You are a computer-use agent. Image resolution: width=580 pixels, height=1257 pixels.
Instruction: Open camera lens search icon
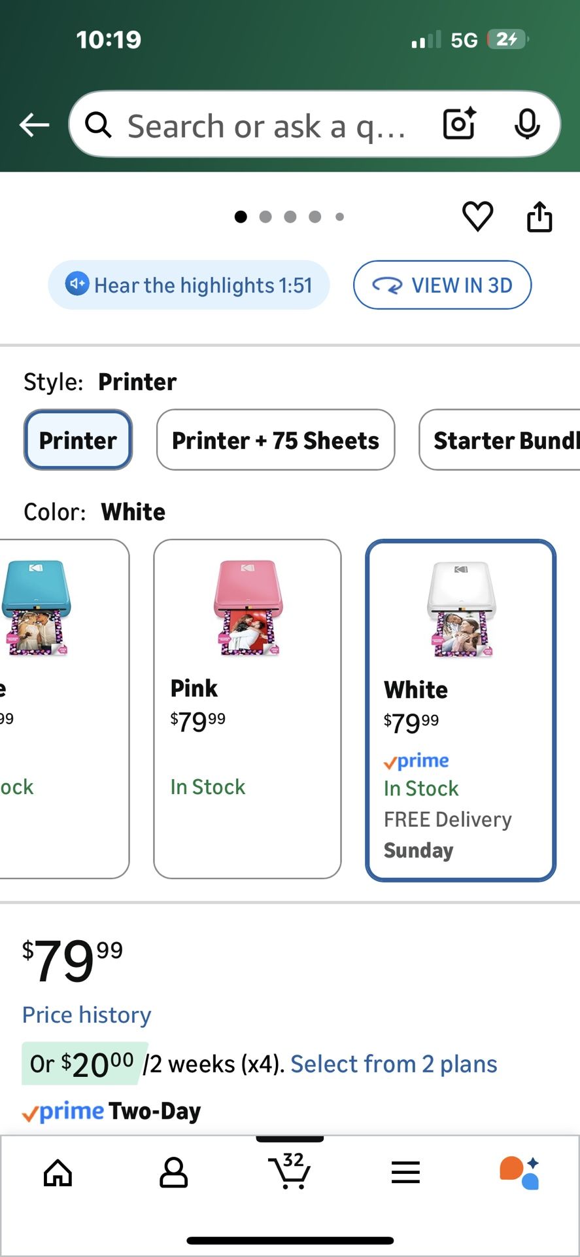pyautogui.click(x=459, y=124)
